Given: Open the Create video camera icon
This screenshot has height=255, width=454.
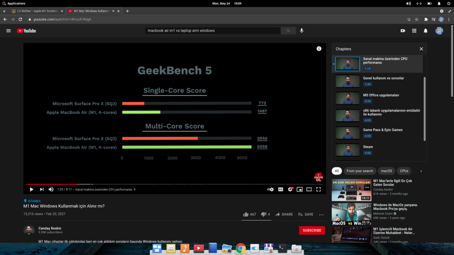Looking at the screenshot, I should click(403, 31).
